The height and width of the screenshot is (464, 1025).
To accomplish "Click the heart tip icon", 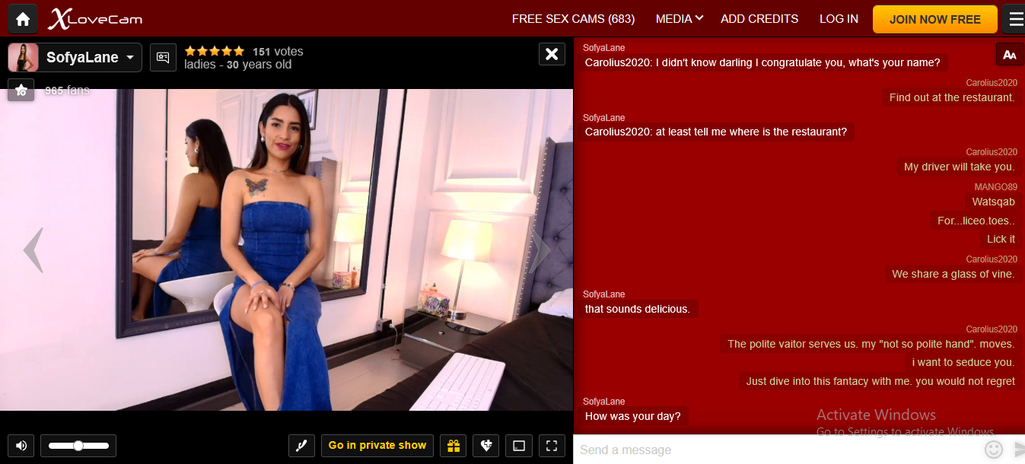I will coord(485,446).
